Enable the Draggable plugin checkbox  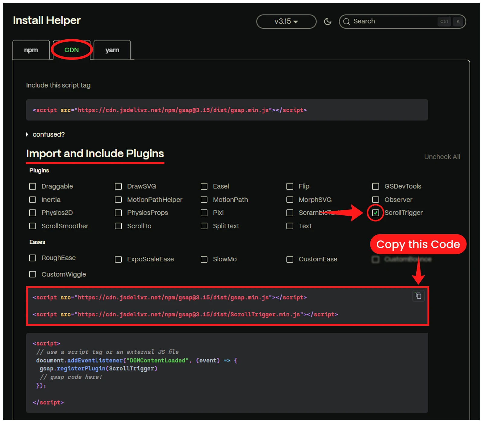33,186
